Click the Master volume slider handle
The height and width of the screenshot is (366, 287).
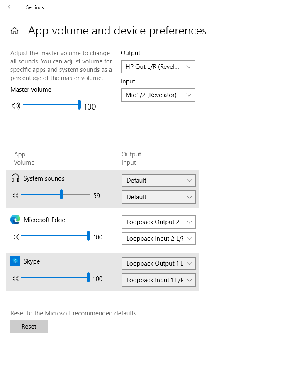click(x=79, y=105)
